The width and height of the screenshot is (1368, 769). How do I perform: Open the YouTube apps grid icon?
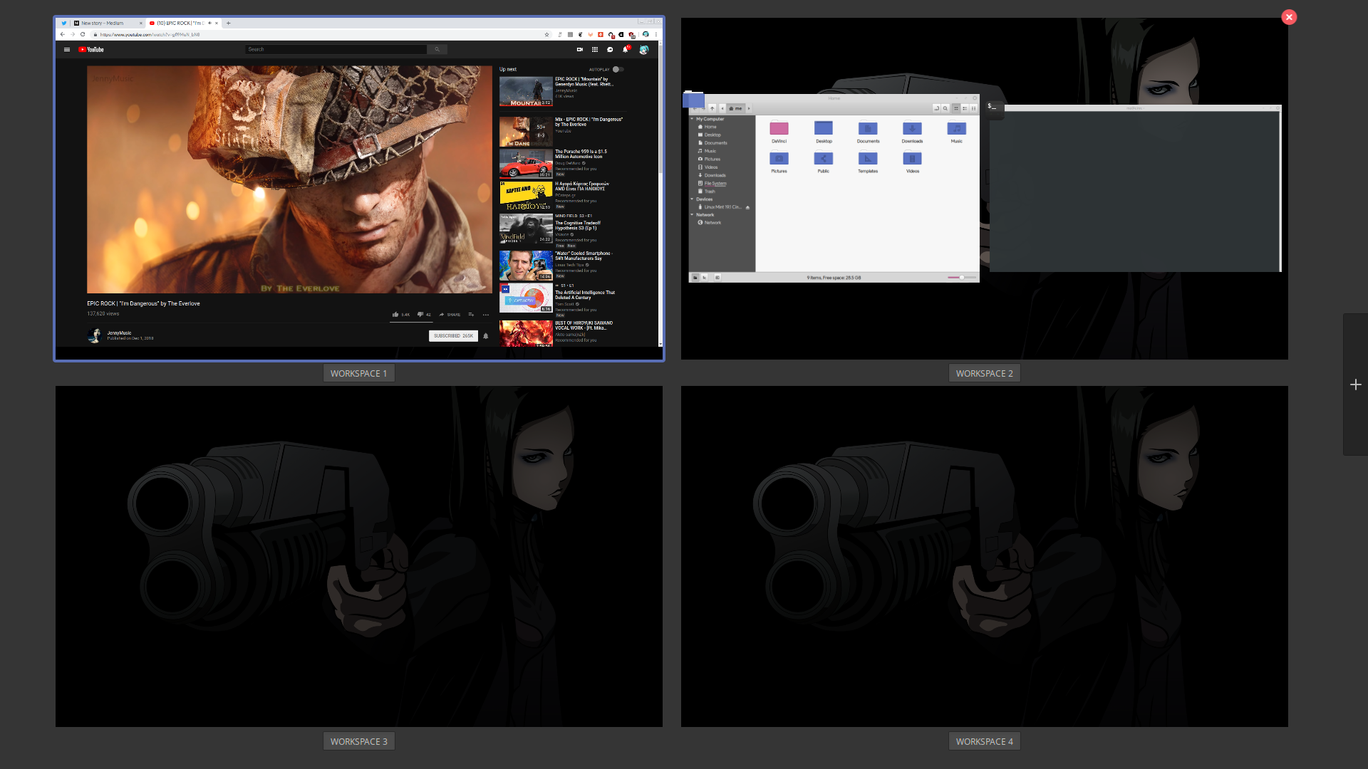click(x=595, y=50)
